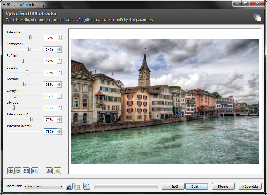The image size is (267, 195).
Task: Decrease the Černý bod value
Action: point(59,98)
